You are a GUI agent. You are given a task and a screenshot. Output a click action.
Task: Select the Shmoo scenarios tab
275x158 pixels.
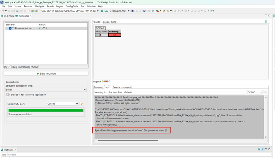[x=34, y=67]
